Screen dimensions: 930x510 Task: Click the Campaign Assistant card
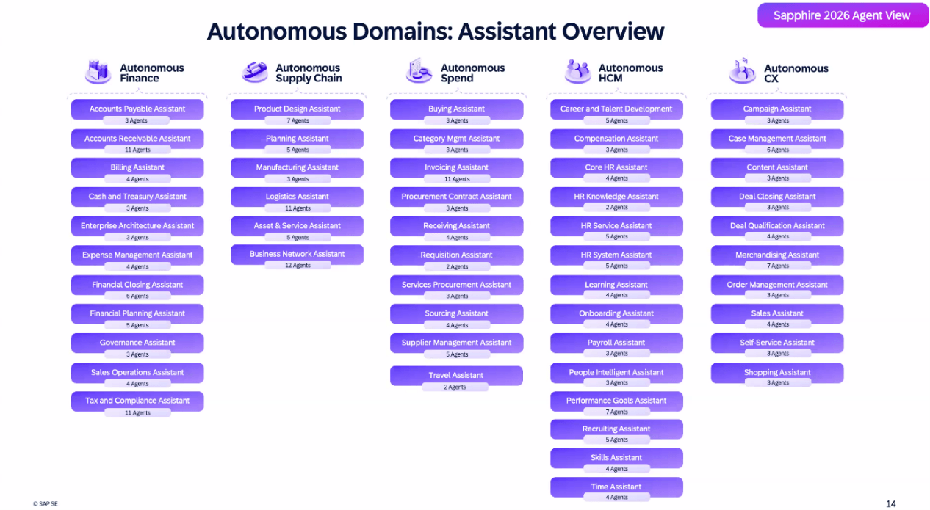[x=777, y=109]
